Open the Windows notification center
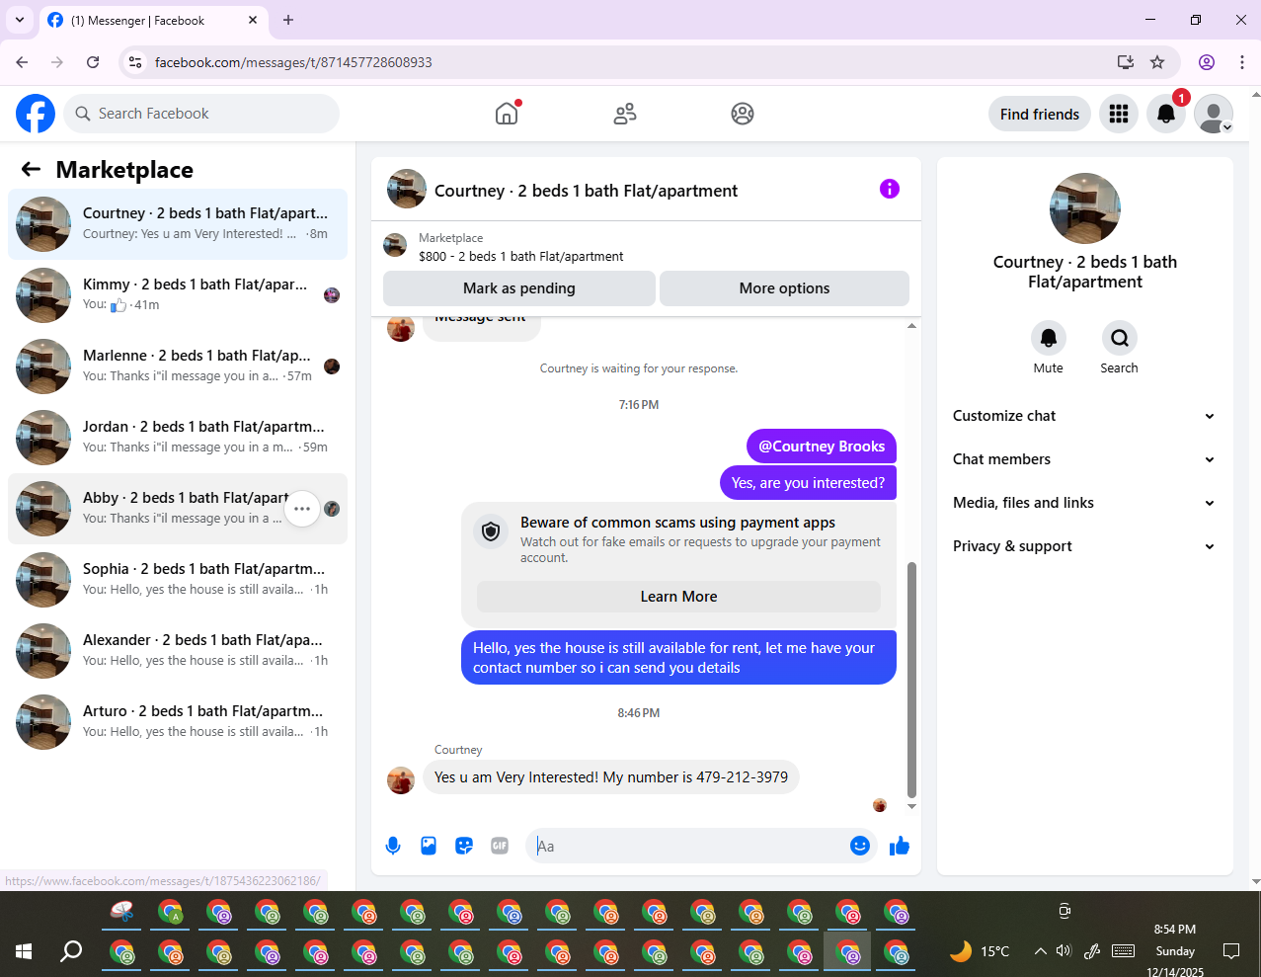 (1231, 951)
